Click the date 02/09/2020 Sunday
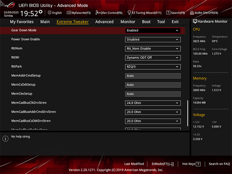Screen dimensions: 232x174 (11, 14)
